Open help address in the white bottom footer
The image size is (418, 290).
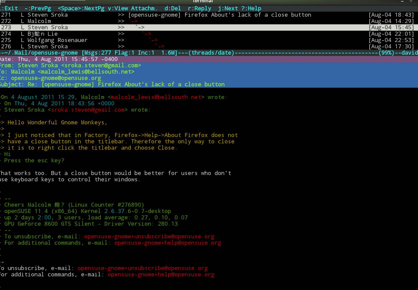coord(161,274)
